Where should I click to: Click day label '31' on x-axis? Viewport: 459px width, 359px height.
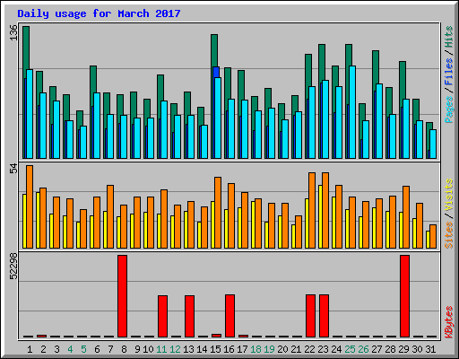(x=430, y=349)
